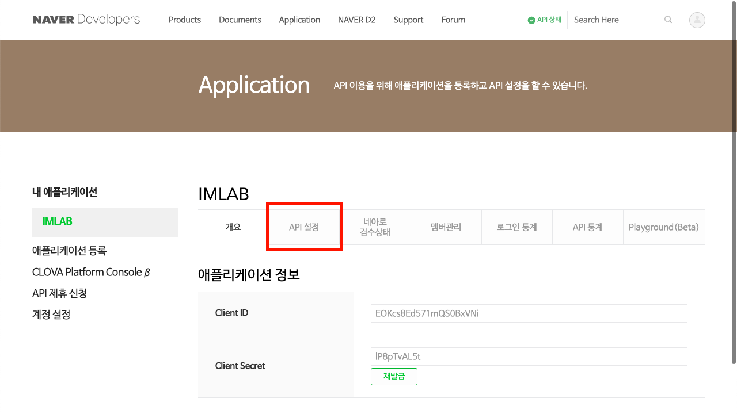This screenshot has height=414, width=737.
Task: Open 애플리케이션 등록 link
Action: (x=70, y=251)
